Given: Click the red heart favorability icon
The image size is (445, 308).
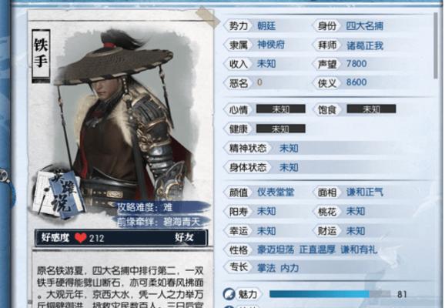Looking at the screenshot, I should 81,238.
